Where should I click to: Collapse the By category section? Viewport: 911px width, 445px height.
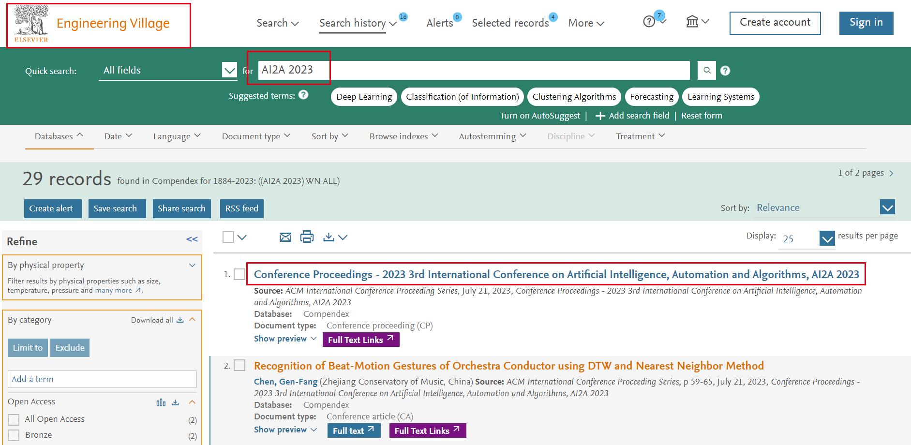(192, 320)
